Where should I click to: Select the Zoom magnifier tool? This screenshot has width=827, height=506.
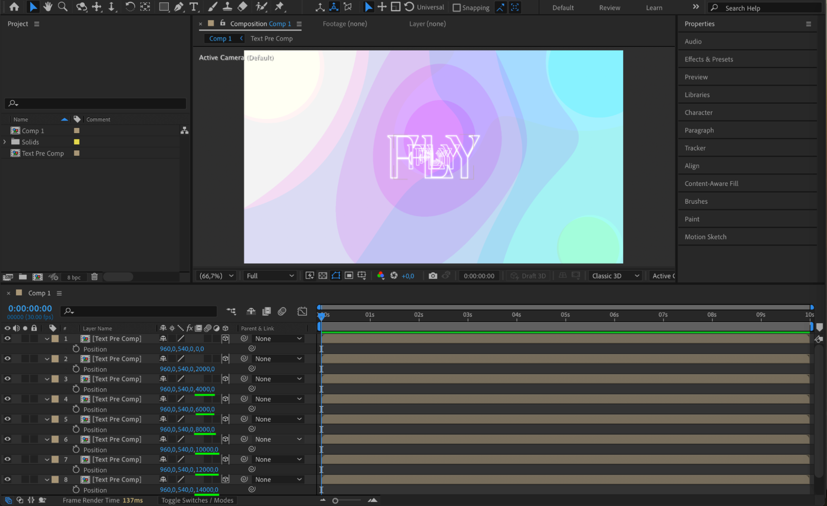click(62, 7)
